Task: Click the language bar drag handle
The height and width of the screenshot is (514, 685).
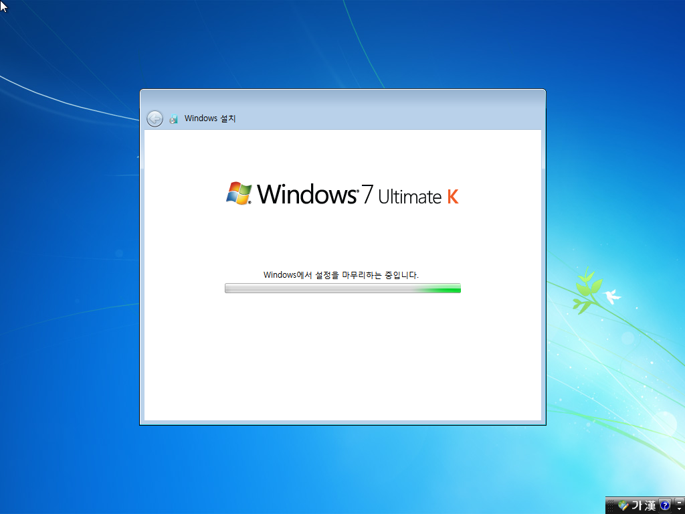Action: point(610,505)
